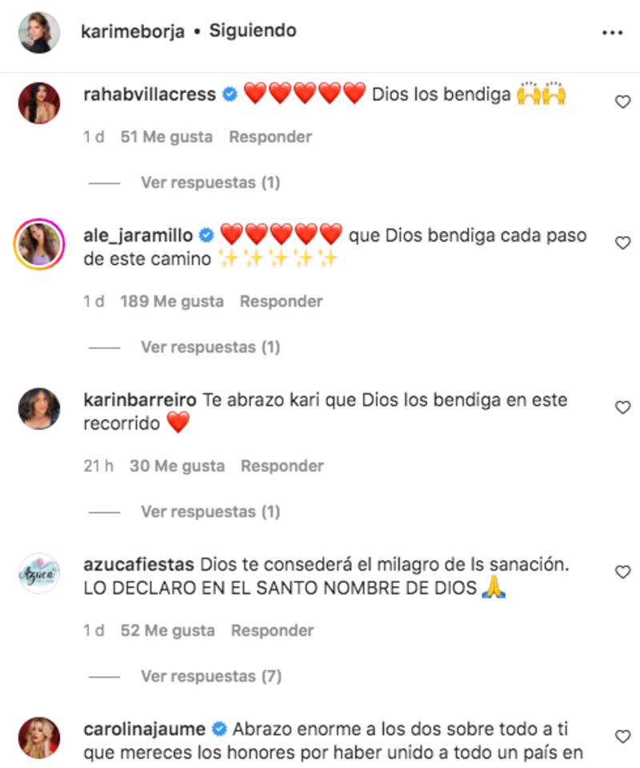This screenshot has height=768, width=640.
Task: Like the ale_jaramillo comment with heart
Action: [622, 243]
